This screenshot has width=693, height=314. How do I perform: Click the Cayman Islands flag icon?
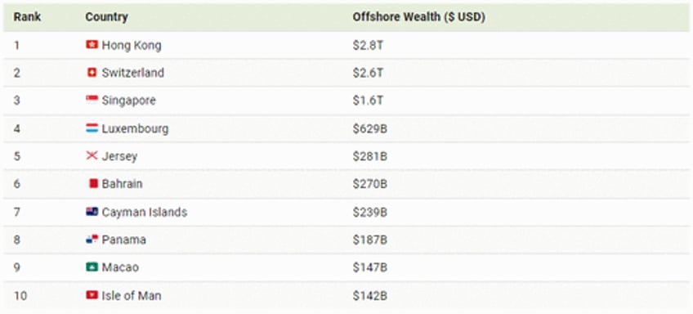pyautogui.click(x=92, y=212)
